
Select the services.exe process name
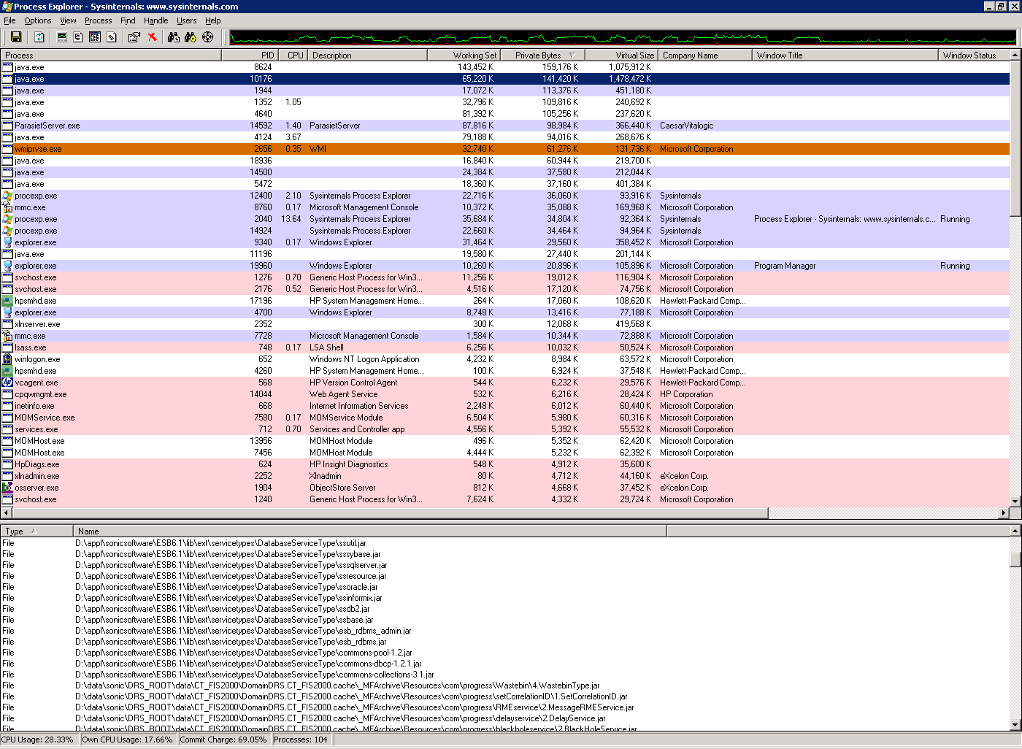[36, 429]
